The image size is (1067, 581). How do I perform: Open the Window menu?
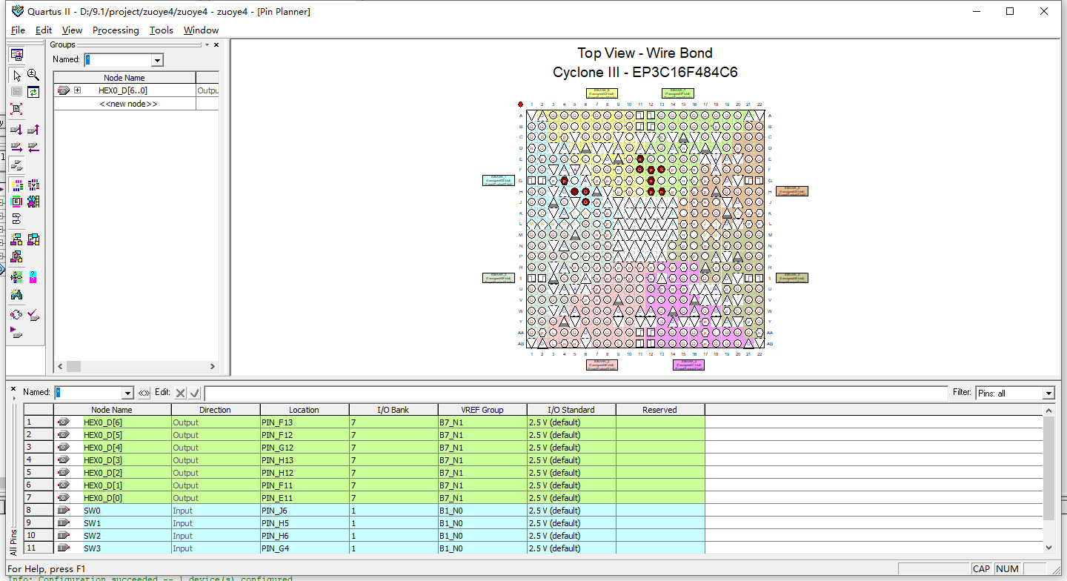pyautogui.click(x=201, y=30)
